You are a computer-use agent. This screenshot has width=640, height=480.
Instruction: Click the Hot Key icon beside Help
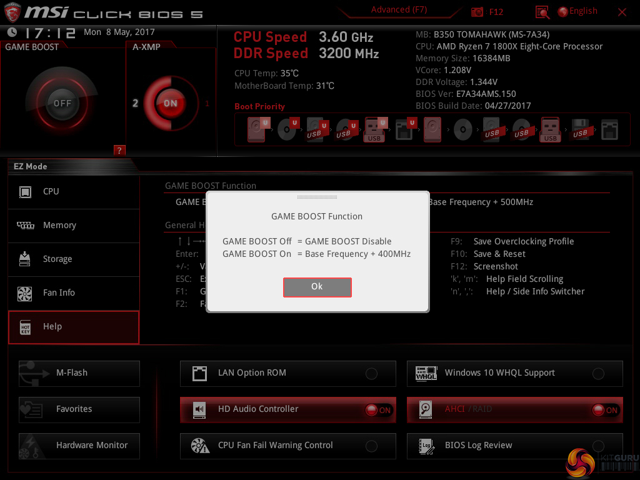pyautogui.click(x=25, y=327)
